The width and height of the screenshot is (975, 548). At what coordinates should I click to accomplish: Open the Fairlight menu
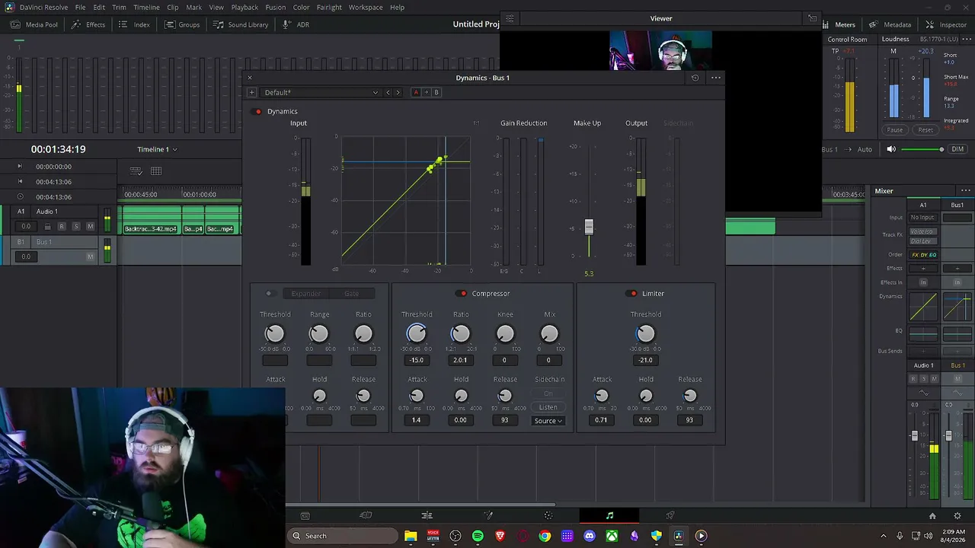point(329,7)
